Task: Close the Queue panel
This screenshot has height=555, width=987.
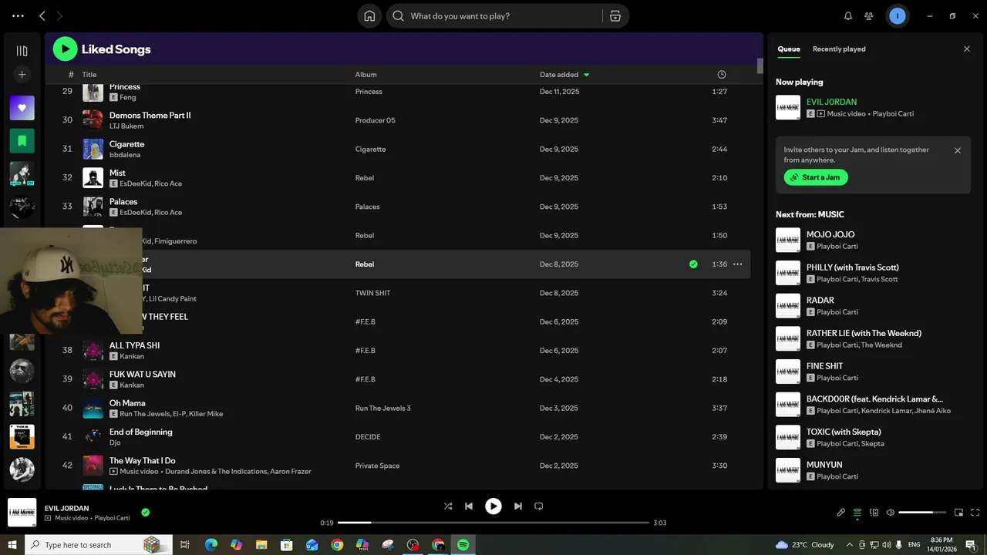Action: click(x=967, y=49)
